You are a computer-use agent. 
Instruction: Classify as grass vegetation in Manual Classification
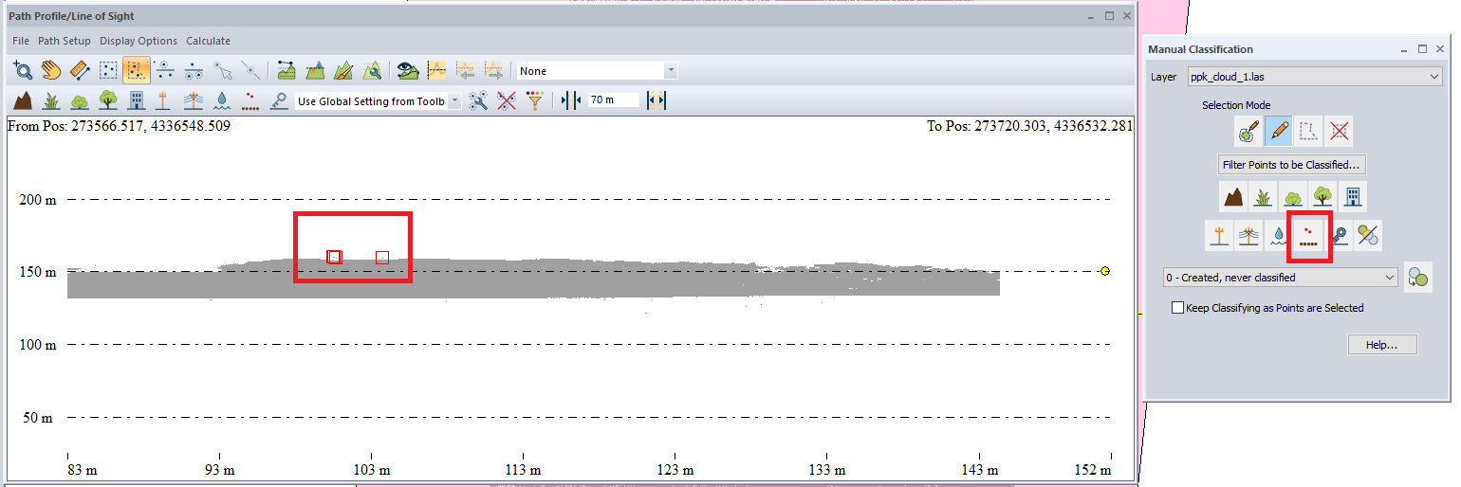point(1264,196)
